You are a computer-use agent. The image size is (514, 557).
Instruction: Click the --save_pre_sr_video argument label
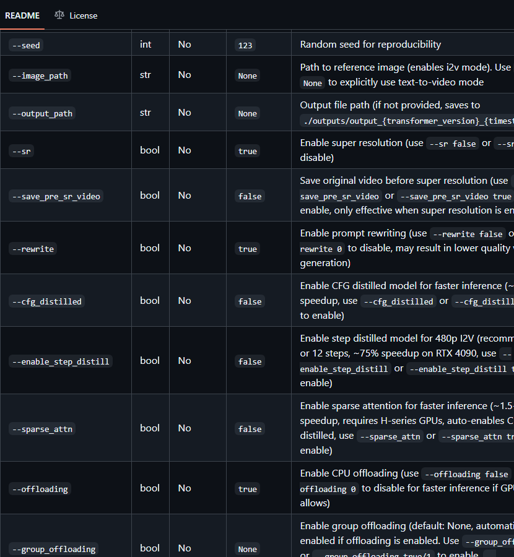tap(56, 196)
